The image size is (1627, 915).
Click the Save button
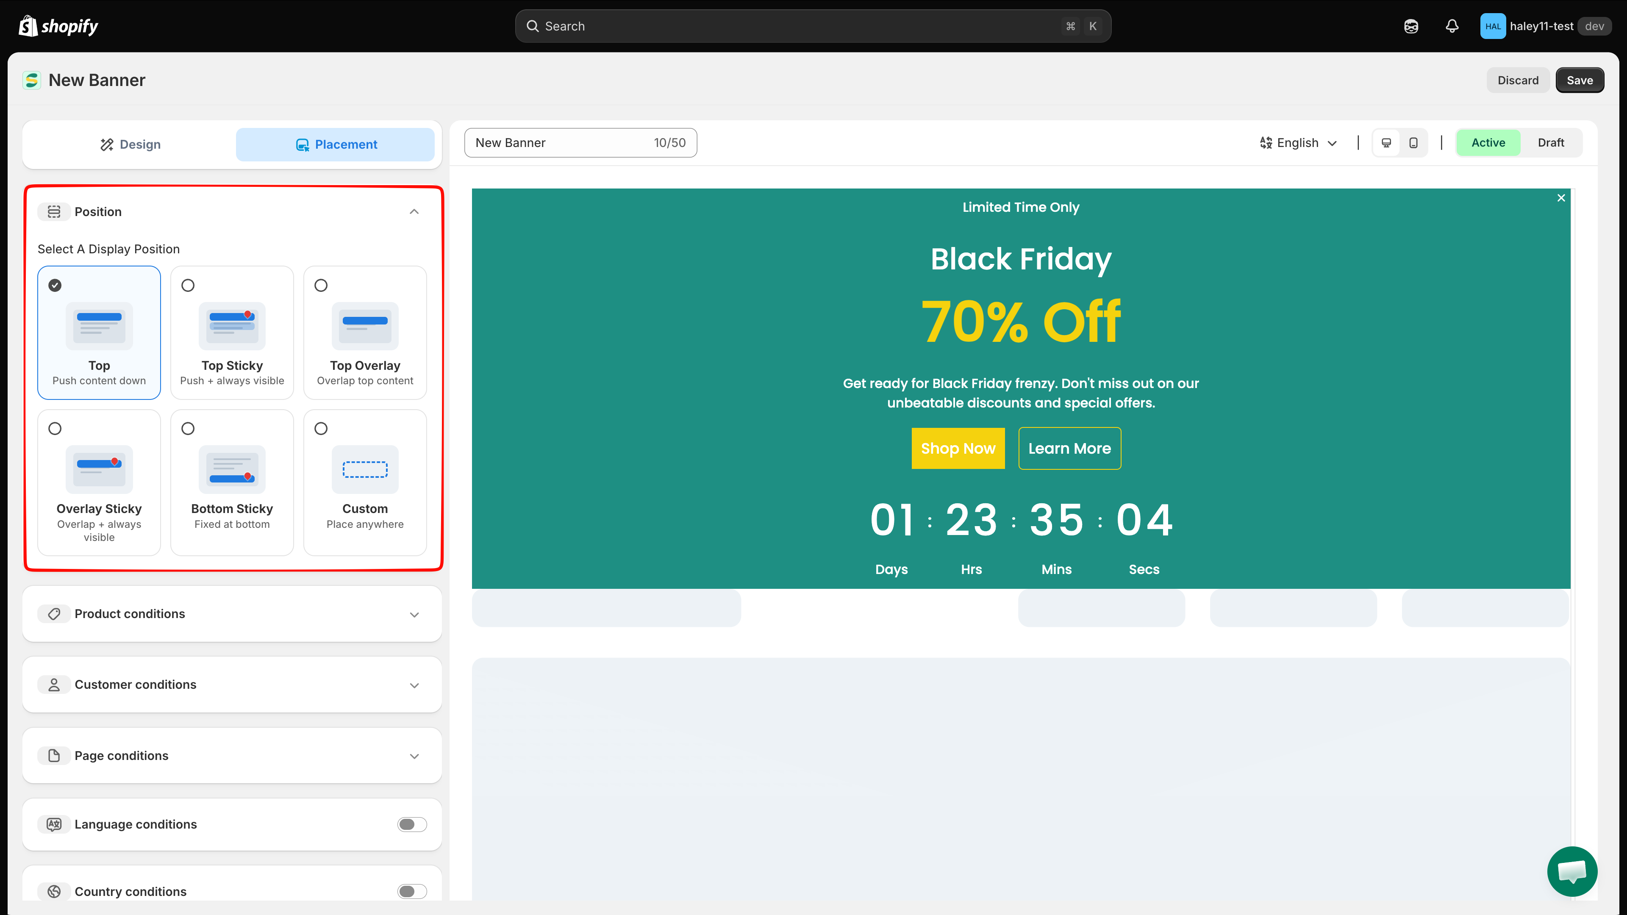click(1580, 80)
